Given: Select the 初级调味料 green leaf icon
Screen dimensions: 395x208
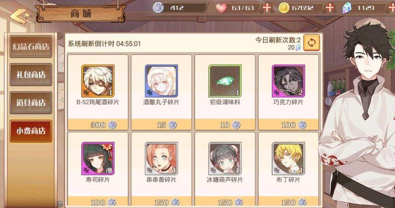Looking at the screenshot, I should click(224, 81).
